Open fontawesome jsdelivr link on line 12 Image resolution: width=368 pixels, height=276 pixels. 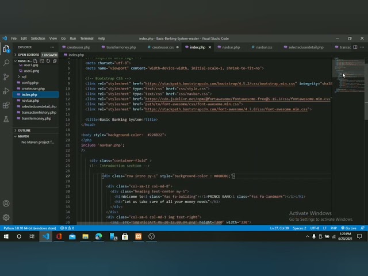(237, 99)
